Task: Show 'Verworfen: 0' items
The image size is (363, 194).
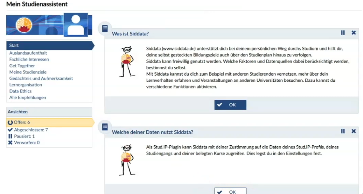Action: coord(27,143)
